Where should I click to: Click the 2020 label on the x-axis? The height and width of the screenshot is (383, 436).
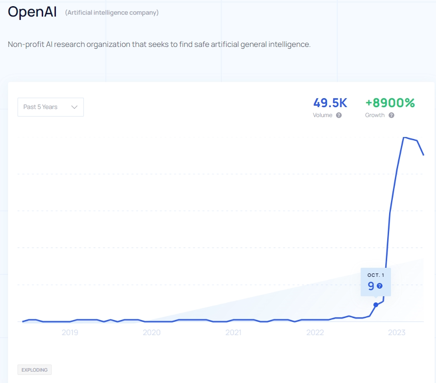(x=152, y=332)
